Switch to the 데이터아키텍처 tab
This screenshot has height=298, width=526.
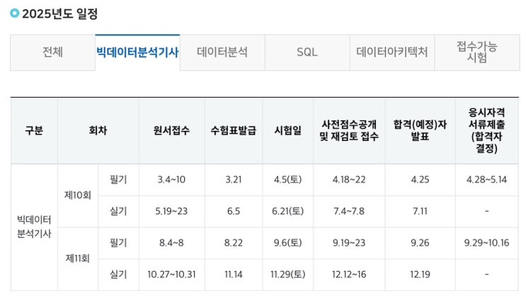392,52
